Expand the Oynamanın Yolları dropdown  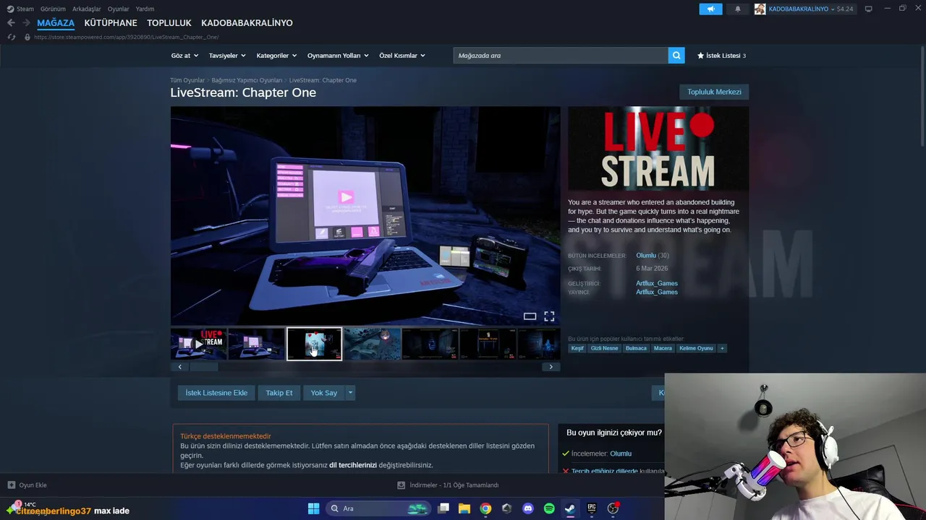point(338,56)
